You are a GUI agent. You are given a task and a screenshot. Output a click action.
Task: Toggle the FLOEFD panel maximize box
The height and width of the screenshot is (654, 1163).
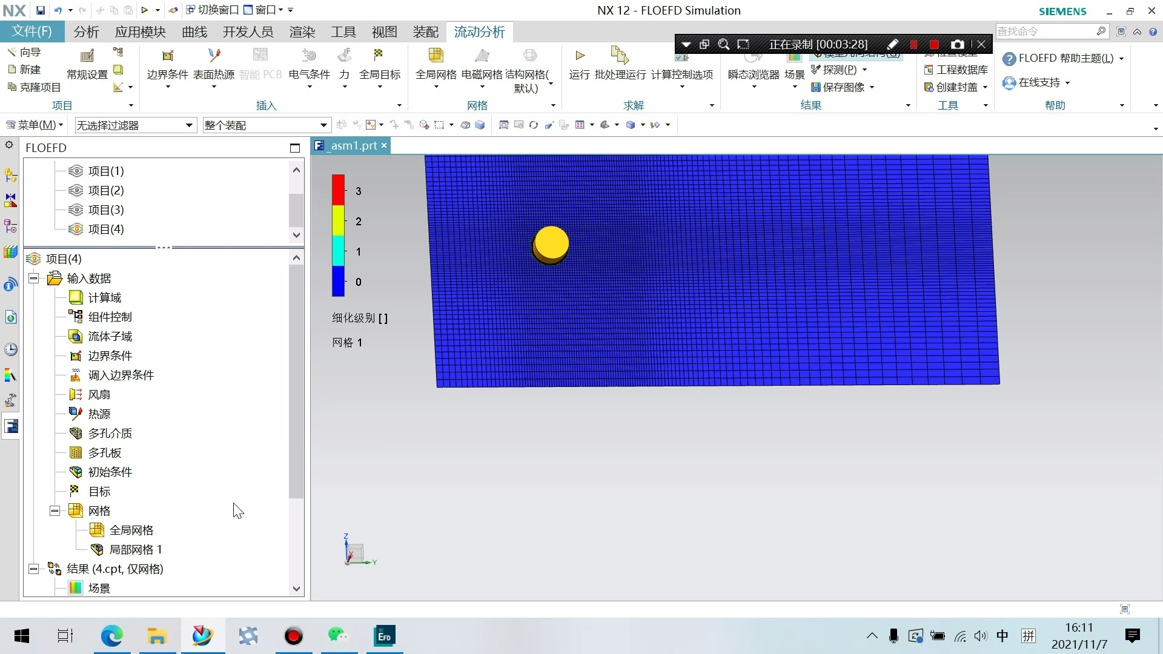[x=295, y=148]
